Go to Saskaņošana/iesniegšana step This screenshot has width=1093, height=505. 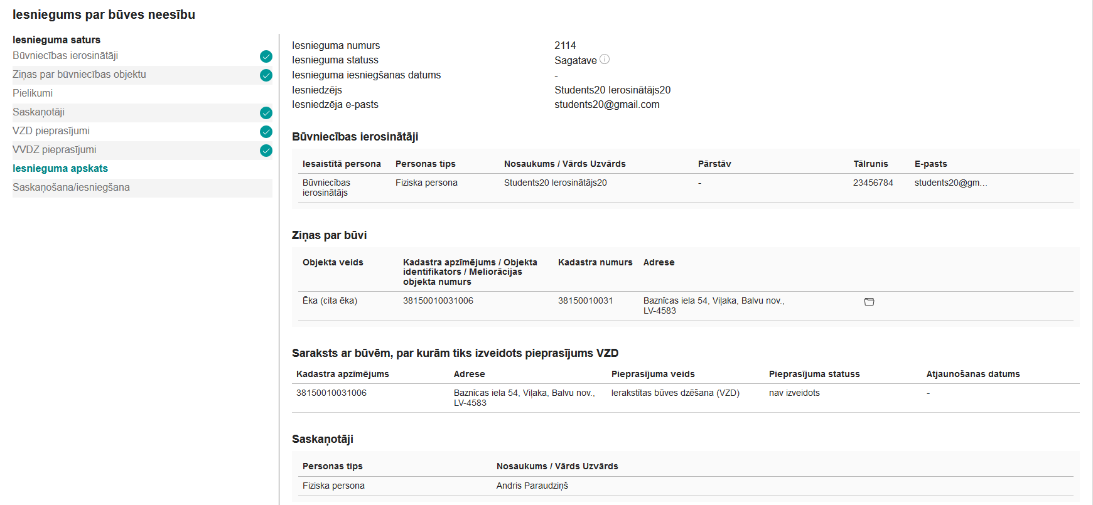[x=71, y=188]
